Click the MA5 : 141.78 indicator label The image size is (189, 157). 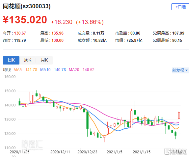point(25,70)
